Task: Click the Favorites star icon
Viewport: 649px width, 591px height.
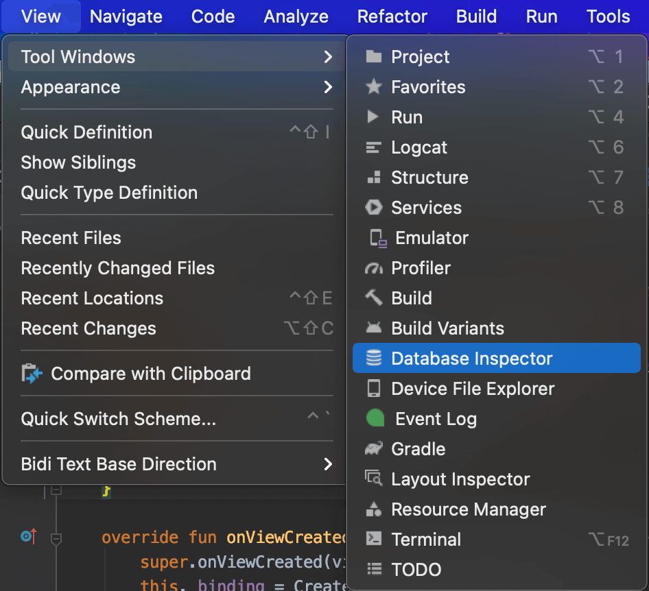Action: click(x=374, y=87)
